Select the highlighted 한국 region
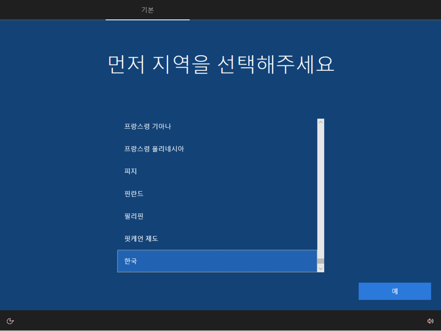441x331 pixels. coord(217,261)
